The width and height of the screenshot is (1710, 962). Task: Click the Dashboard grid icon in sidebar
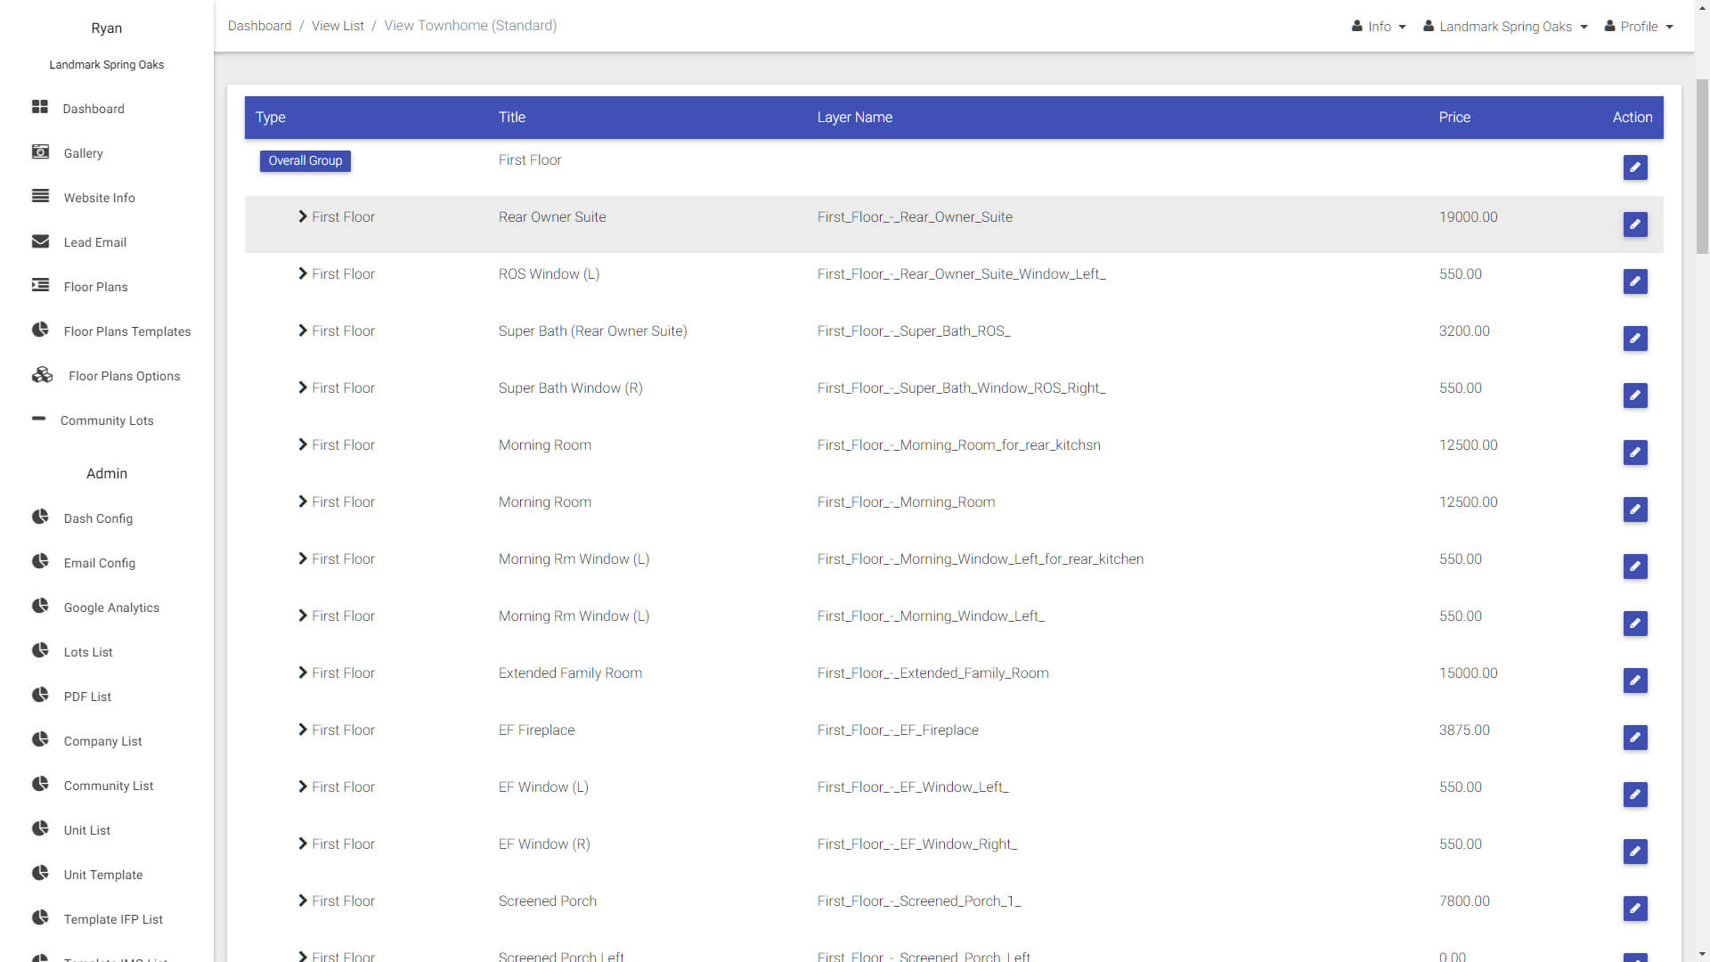[x=40, y=107]
